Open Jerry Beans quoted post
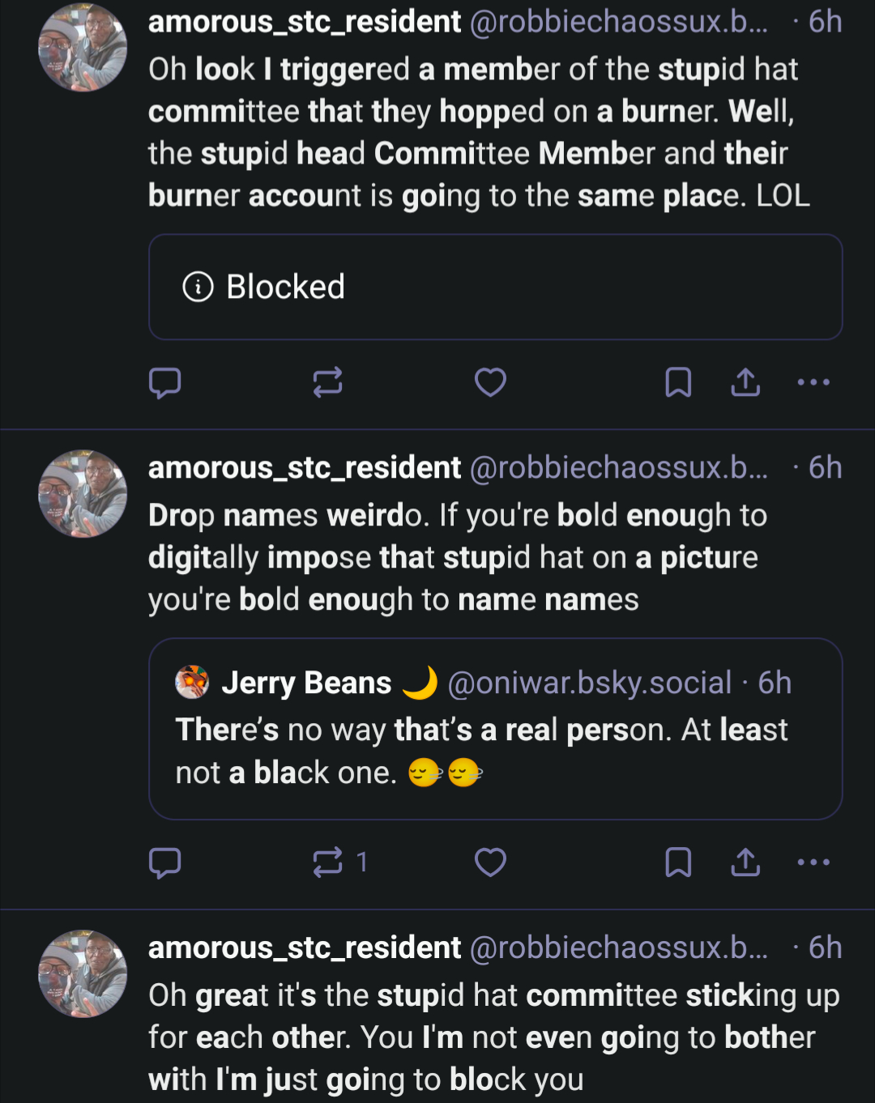This screenshot has height=1103, width=875. point(494,751)
